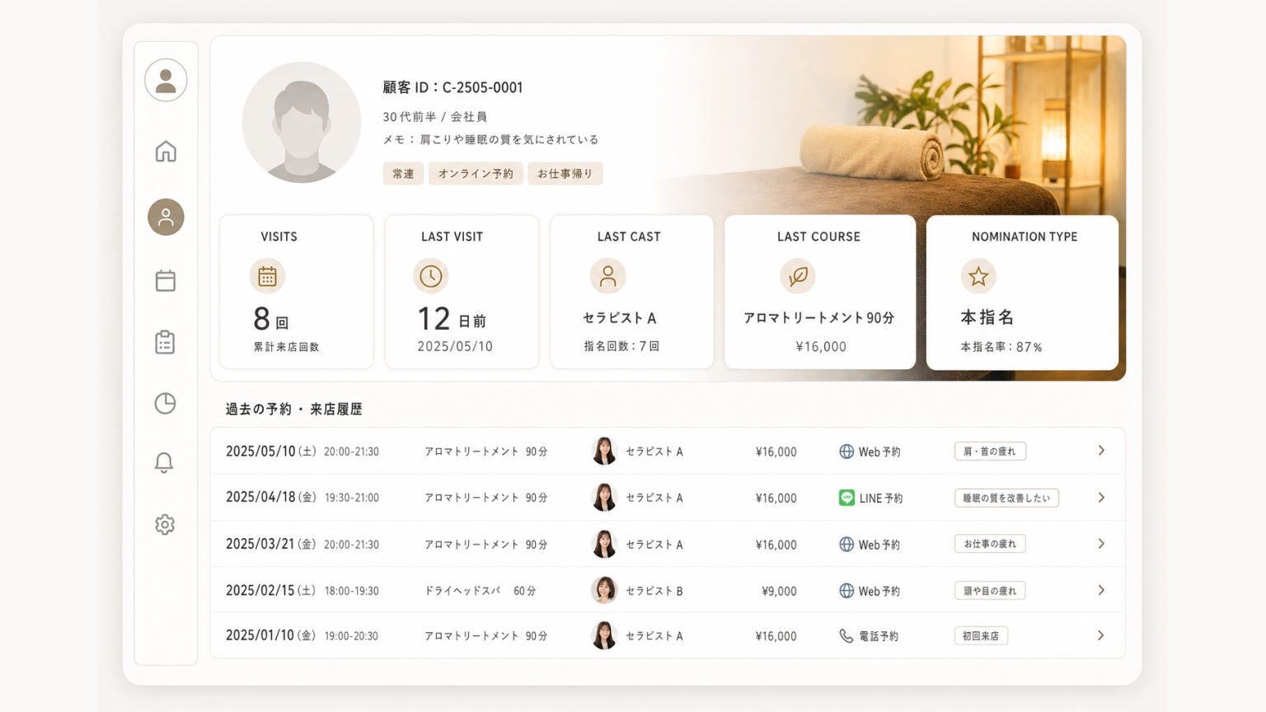Go to Home via sidebar house icon

166,152
